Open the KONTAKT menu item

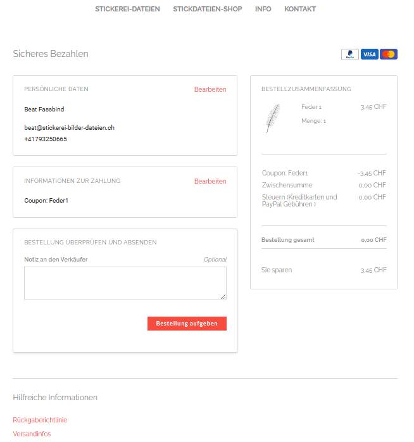(300, 9)
